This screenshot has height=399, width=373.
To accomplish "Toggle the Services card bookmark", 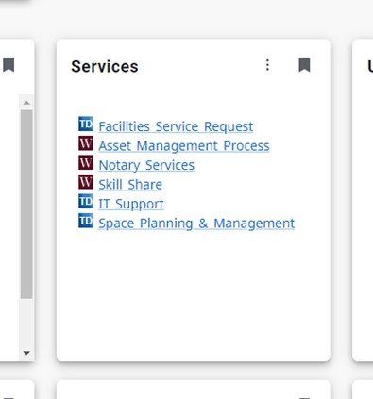I will tap(304, 65).
